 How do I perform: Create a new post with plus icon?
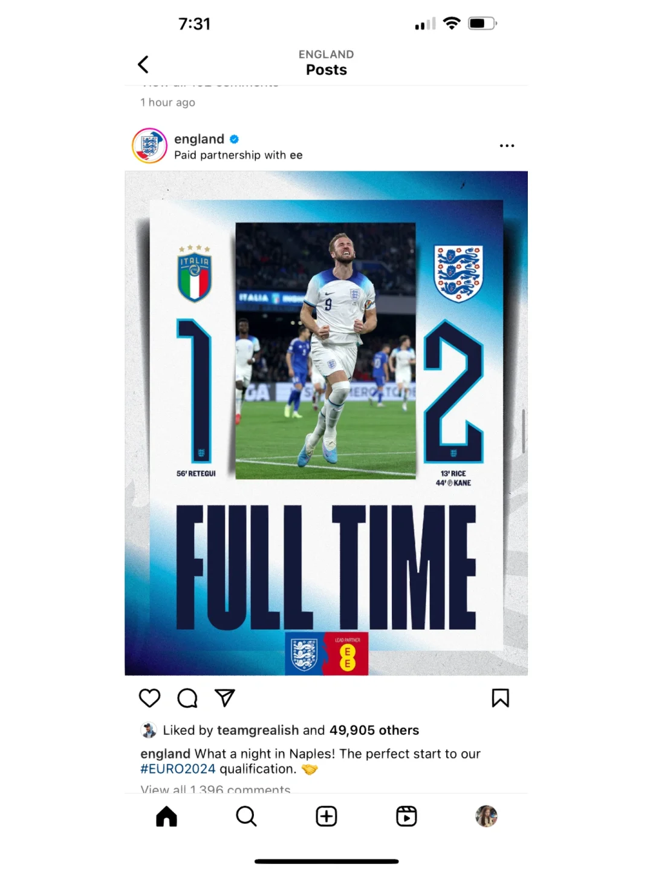[326, 817]
